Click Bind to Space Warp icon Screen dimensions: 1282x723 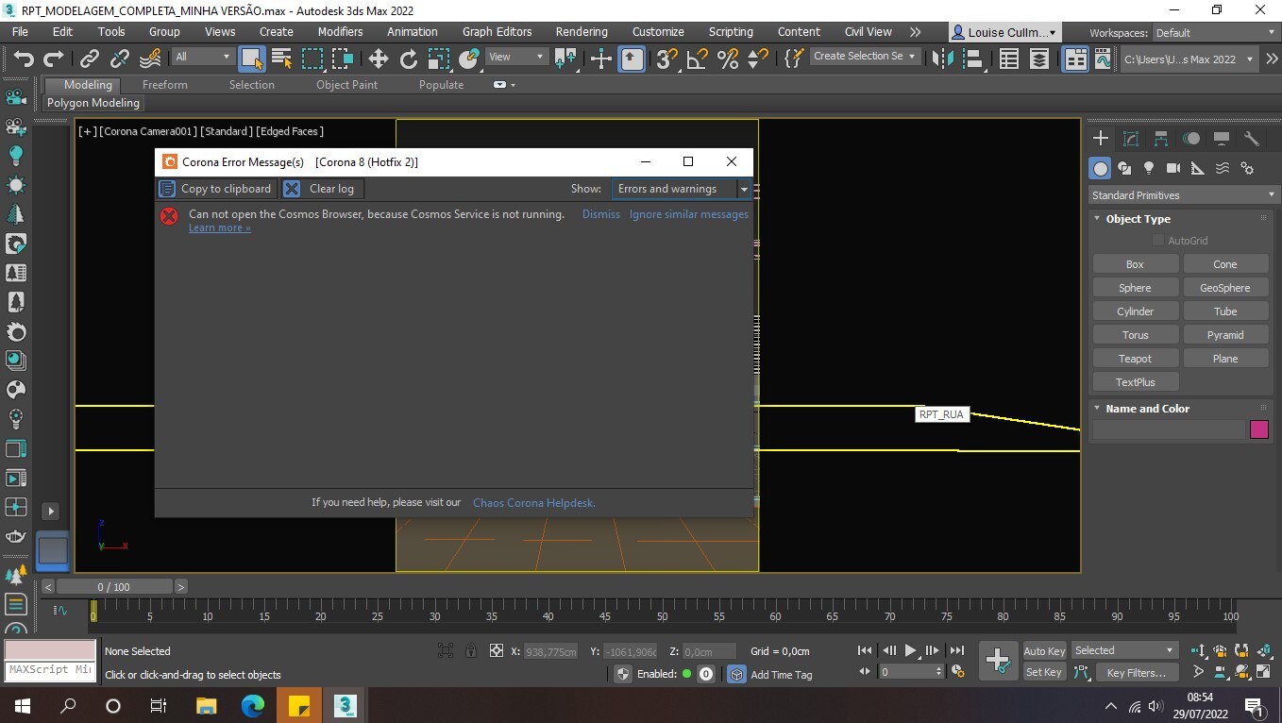coord(149,59)
